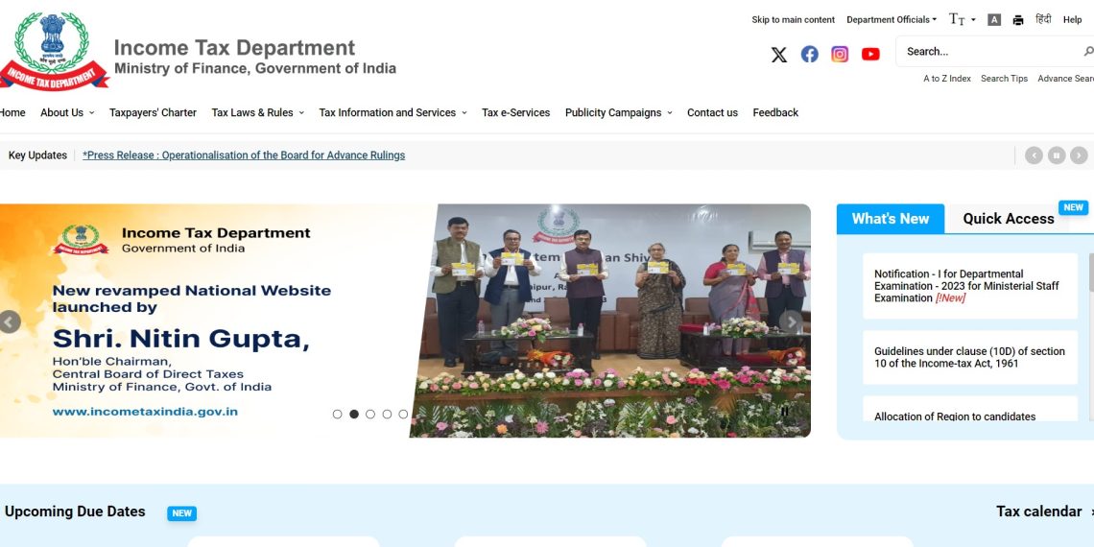This screenshot has width=1094, height=547.
Task: Click Skip to main content link
Action: tap(794, 19)
